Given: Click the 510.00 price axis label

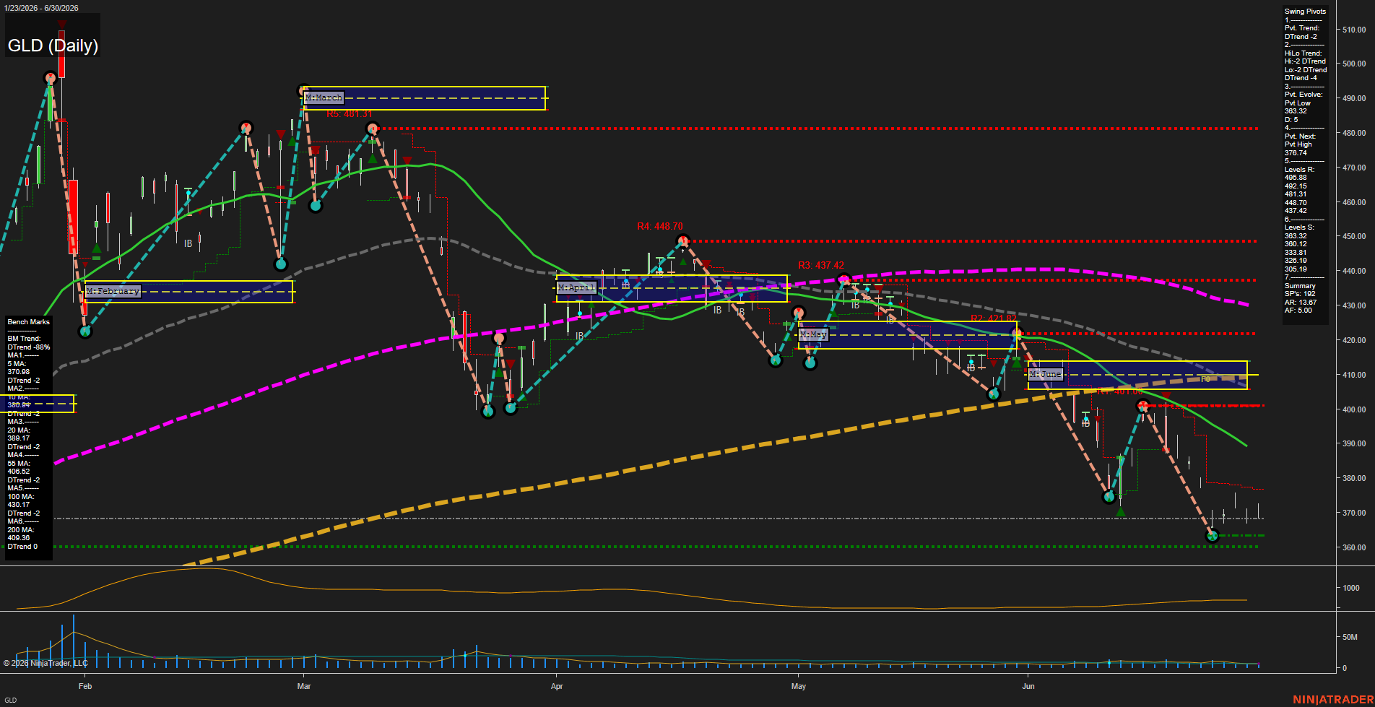Looking at the screenshot, I should click(x=1354, y=30).
